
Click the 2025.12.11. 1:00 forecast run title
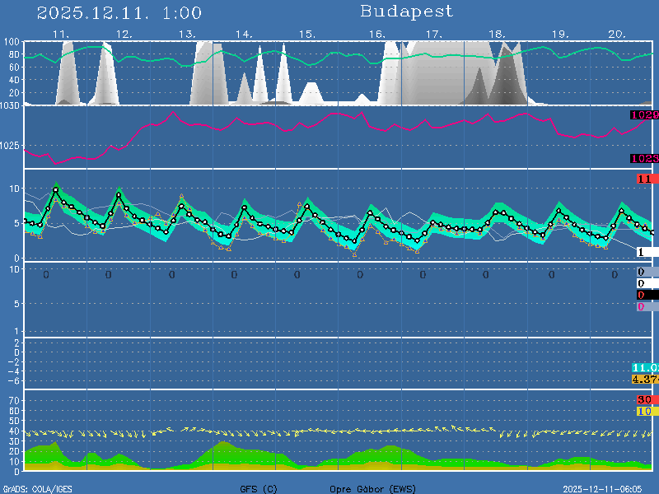coord(119,12)
